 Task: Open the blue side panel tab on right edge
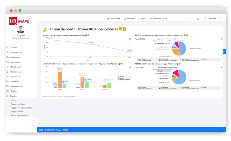coord(224,52)
